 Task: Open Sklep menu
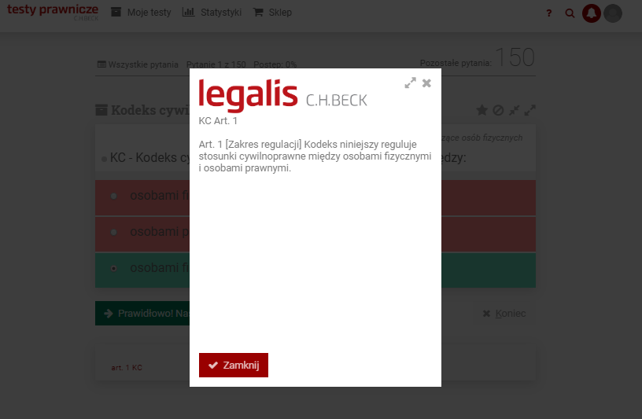pyautogui.click(x=272, y=13)
